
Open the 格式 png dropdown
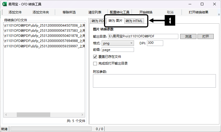118,43
